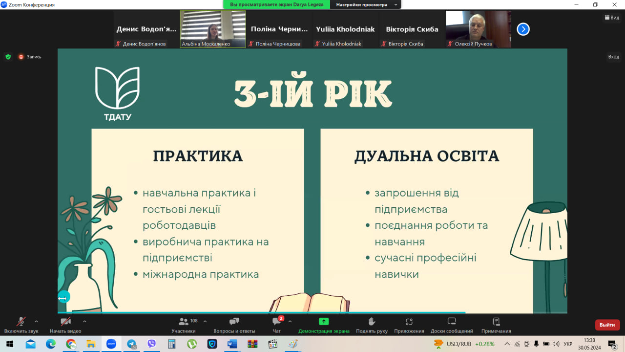Open WinRAR from taskbar
Viewport: 625px width, 352px height.
[x=252, y=344]
